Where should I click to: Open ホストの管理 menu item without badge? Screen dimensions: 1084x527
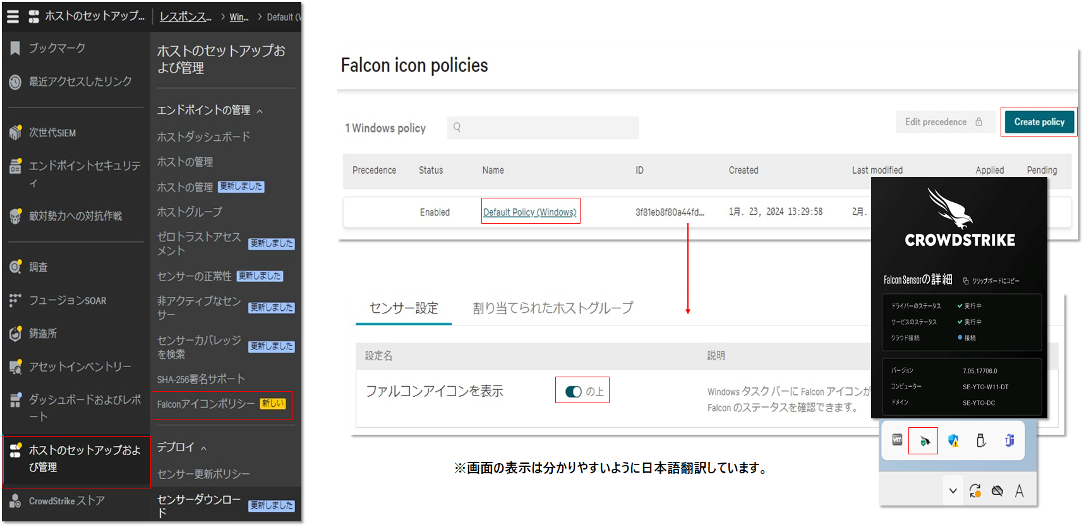click(185, 162)
